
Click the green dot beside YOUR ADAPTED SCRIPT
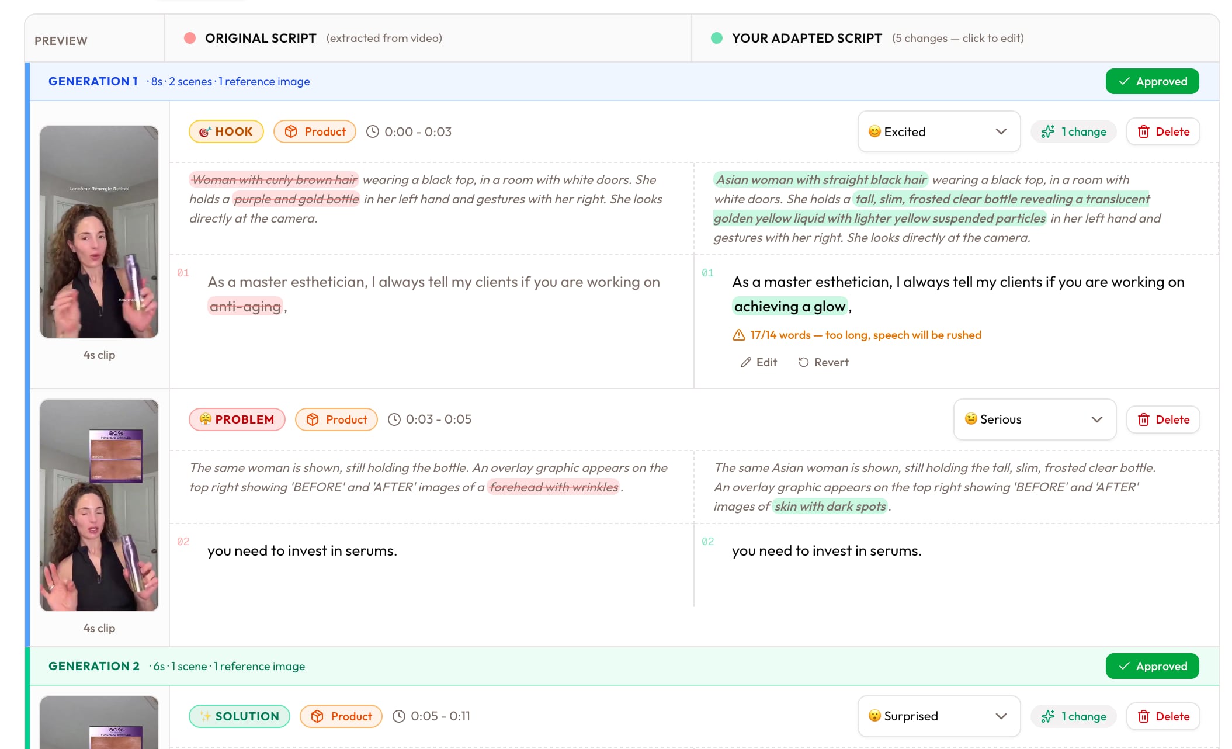(x=717, y=38)
